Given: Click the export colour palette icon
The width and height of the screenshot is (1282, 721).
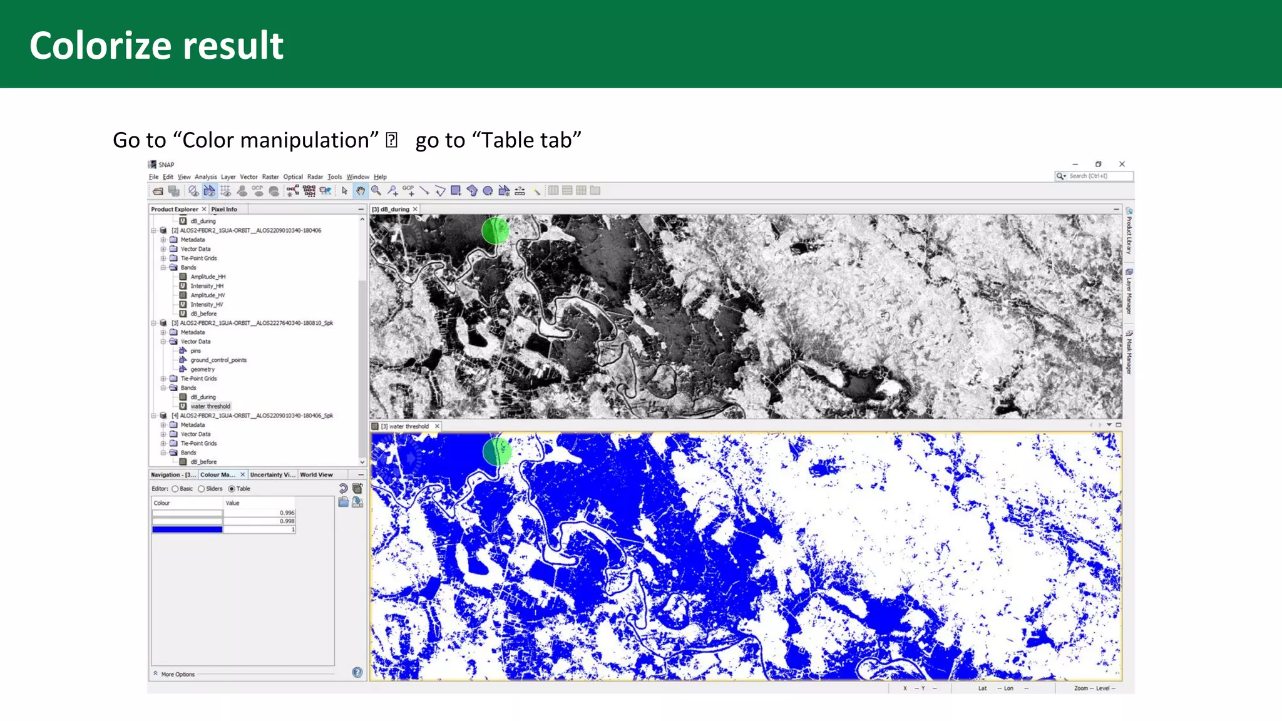Looking at the screenshot, I should (x=357, y=502).
